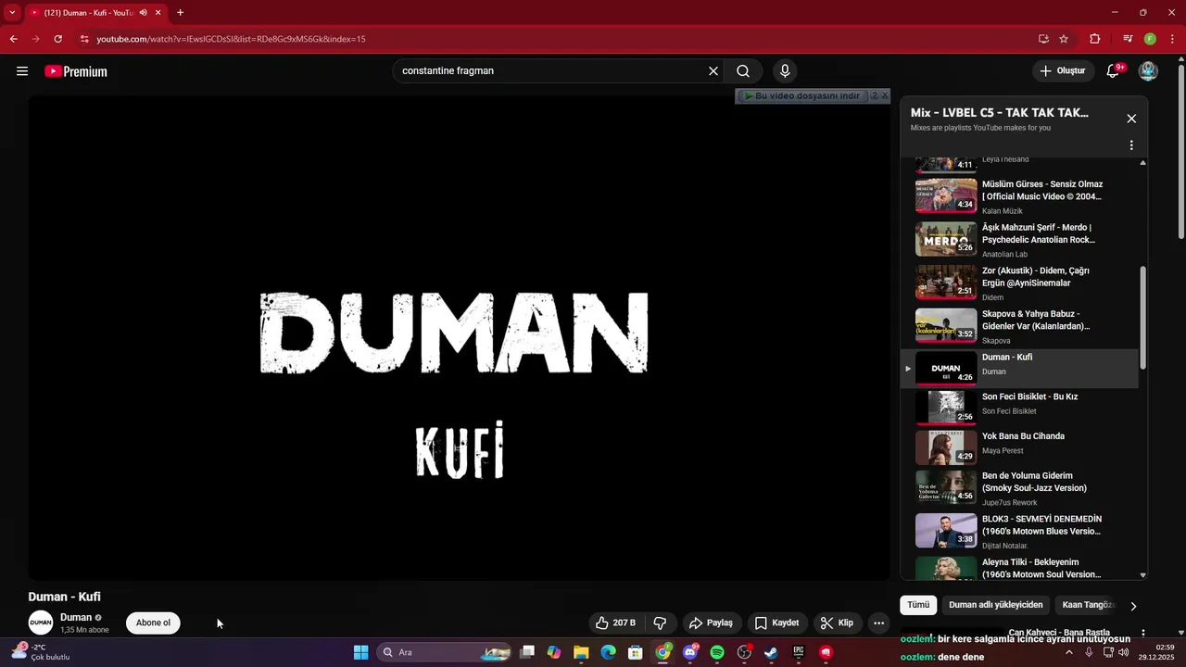The width and height of the screenshot is (1186, 667).
Task: Click playlist panel scrollbar thumb
Action: tap(1142, 318)
